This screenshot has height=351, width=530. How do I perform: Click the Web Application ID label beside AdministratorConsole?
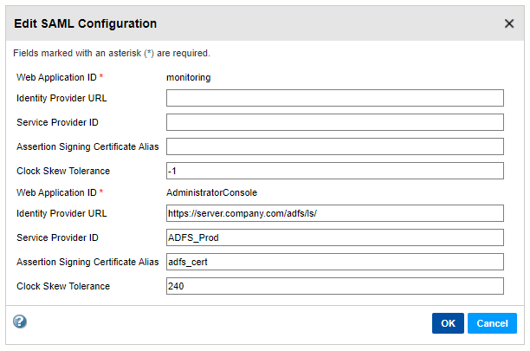tap(56, 192)
